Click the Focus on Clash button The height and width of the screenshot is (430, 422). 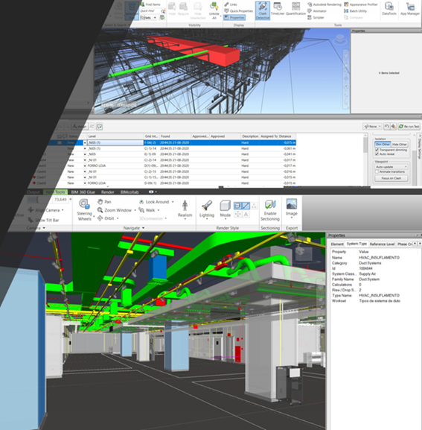391,178
